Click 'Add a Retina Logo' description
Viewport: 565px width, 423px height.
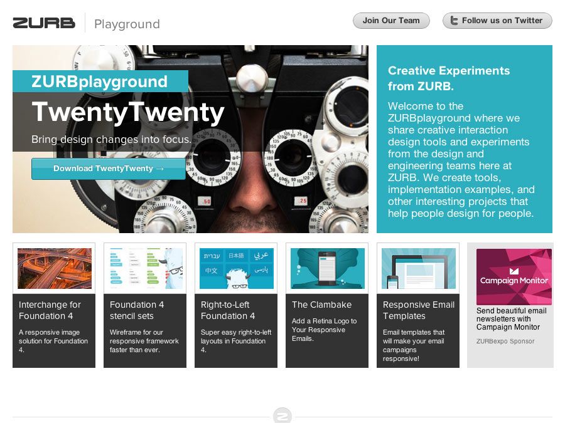pyautogui.click(x=325, y=330)
